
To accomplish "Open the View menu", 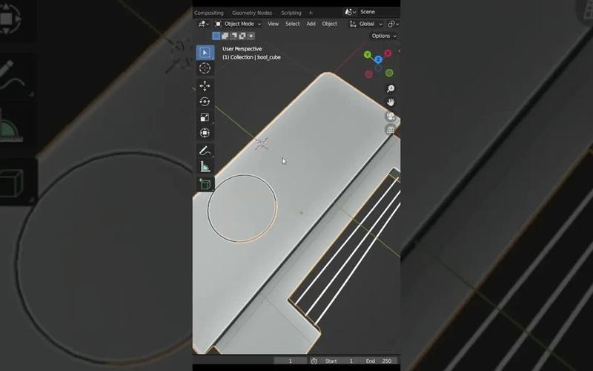I will (x=273, y=24).
